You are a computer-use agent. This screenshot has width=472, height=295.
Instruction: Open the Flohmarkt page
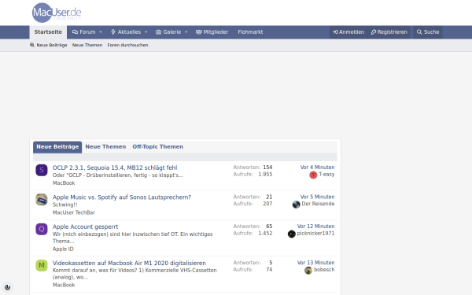tap(250, 32)
